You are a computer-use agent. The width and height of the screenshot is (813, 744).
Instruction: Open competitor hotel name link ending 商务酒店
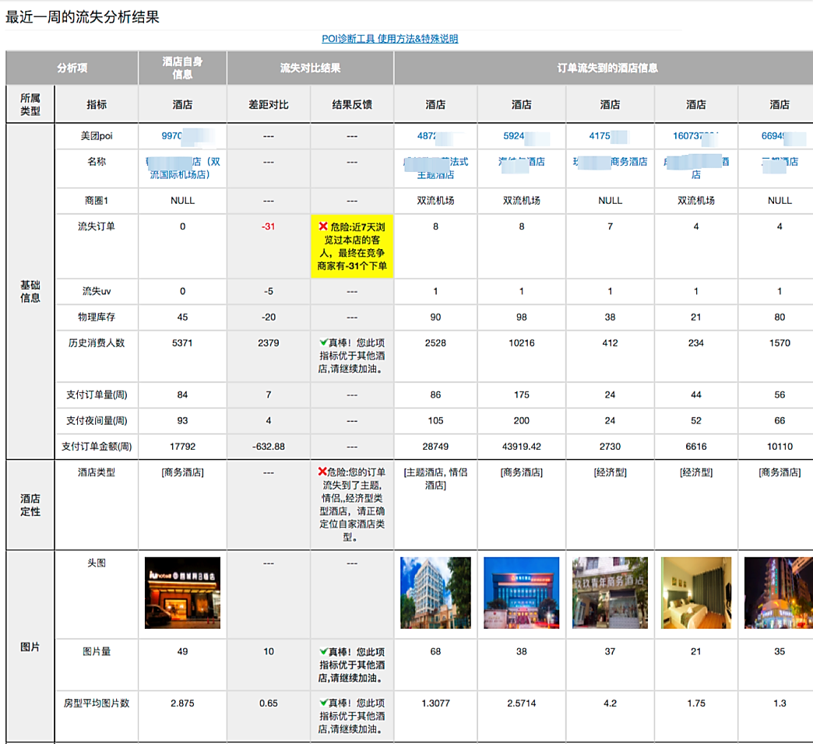610,162
